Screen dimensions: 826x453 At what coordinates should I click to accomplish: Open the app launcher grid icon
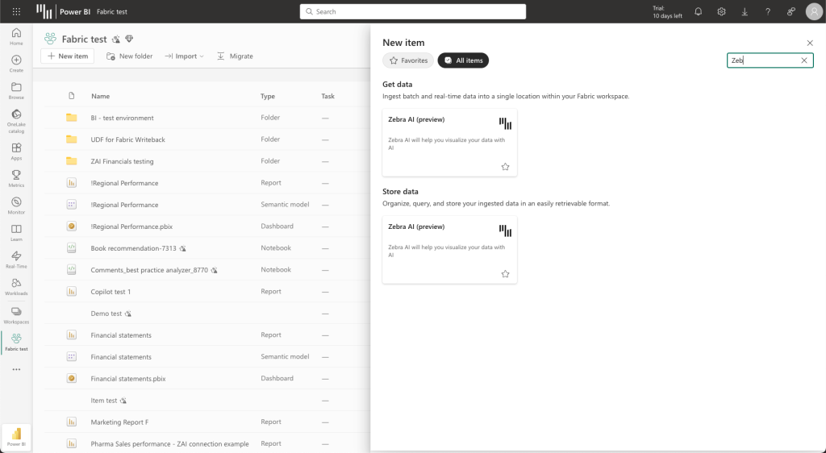(x=16, y=11)
